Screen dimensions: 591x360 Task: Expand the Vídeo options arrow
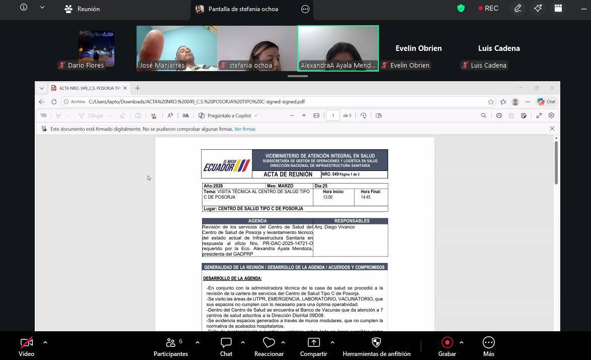[45, 342]
